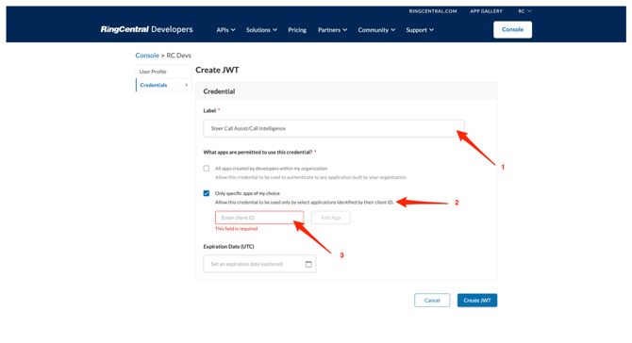
Task: Click the Add App button
Action: [x=330, y=218]
